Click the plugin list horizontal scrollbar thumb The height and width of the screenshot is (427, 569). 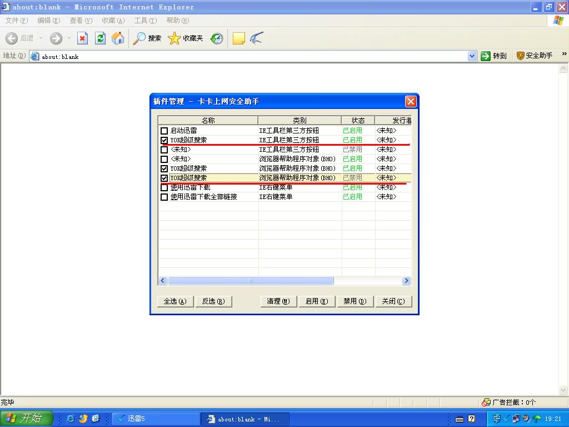[x=251, y=281]
